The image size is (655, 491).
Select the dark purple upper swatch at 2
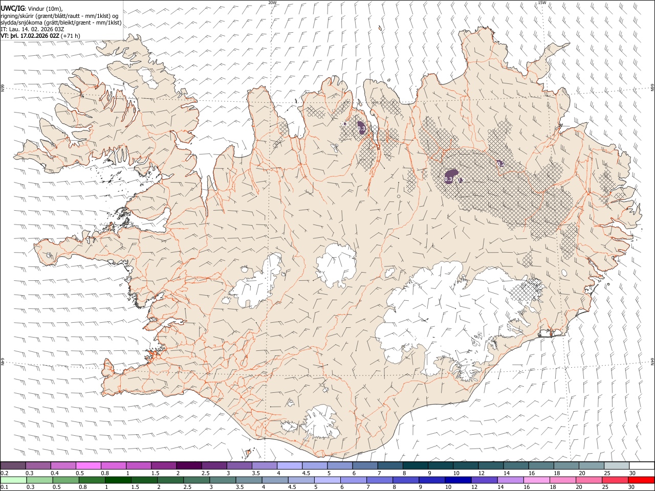tap(189, 465)
